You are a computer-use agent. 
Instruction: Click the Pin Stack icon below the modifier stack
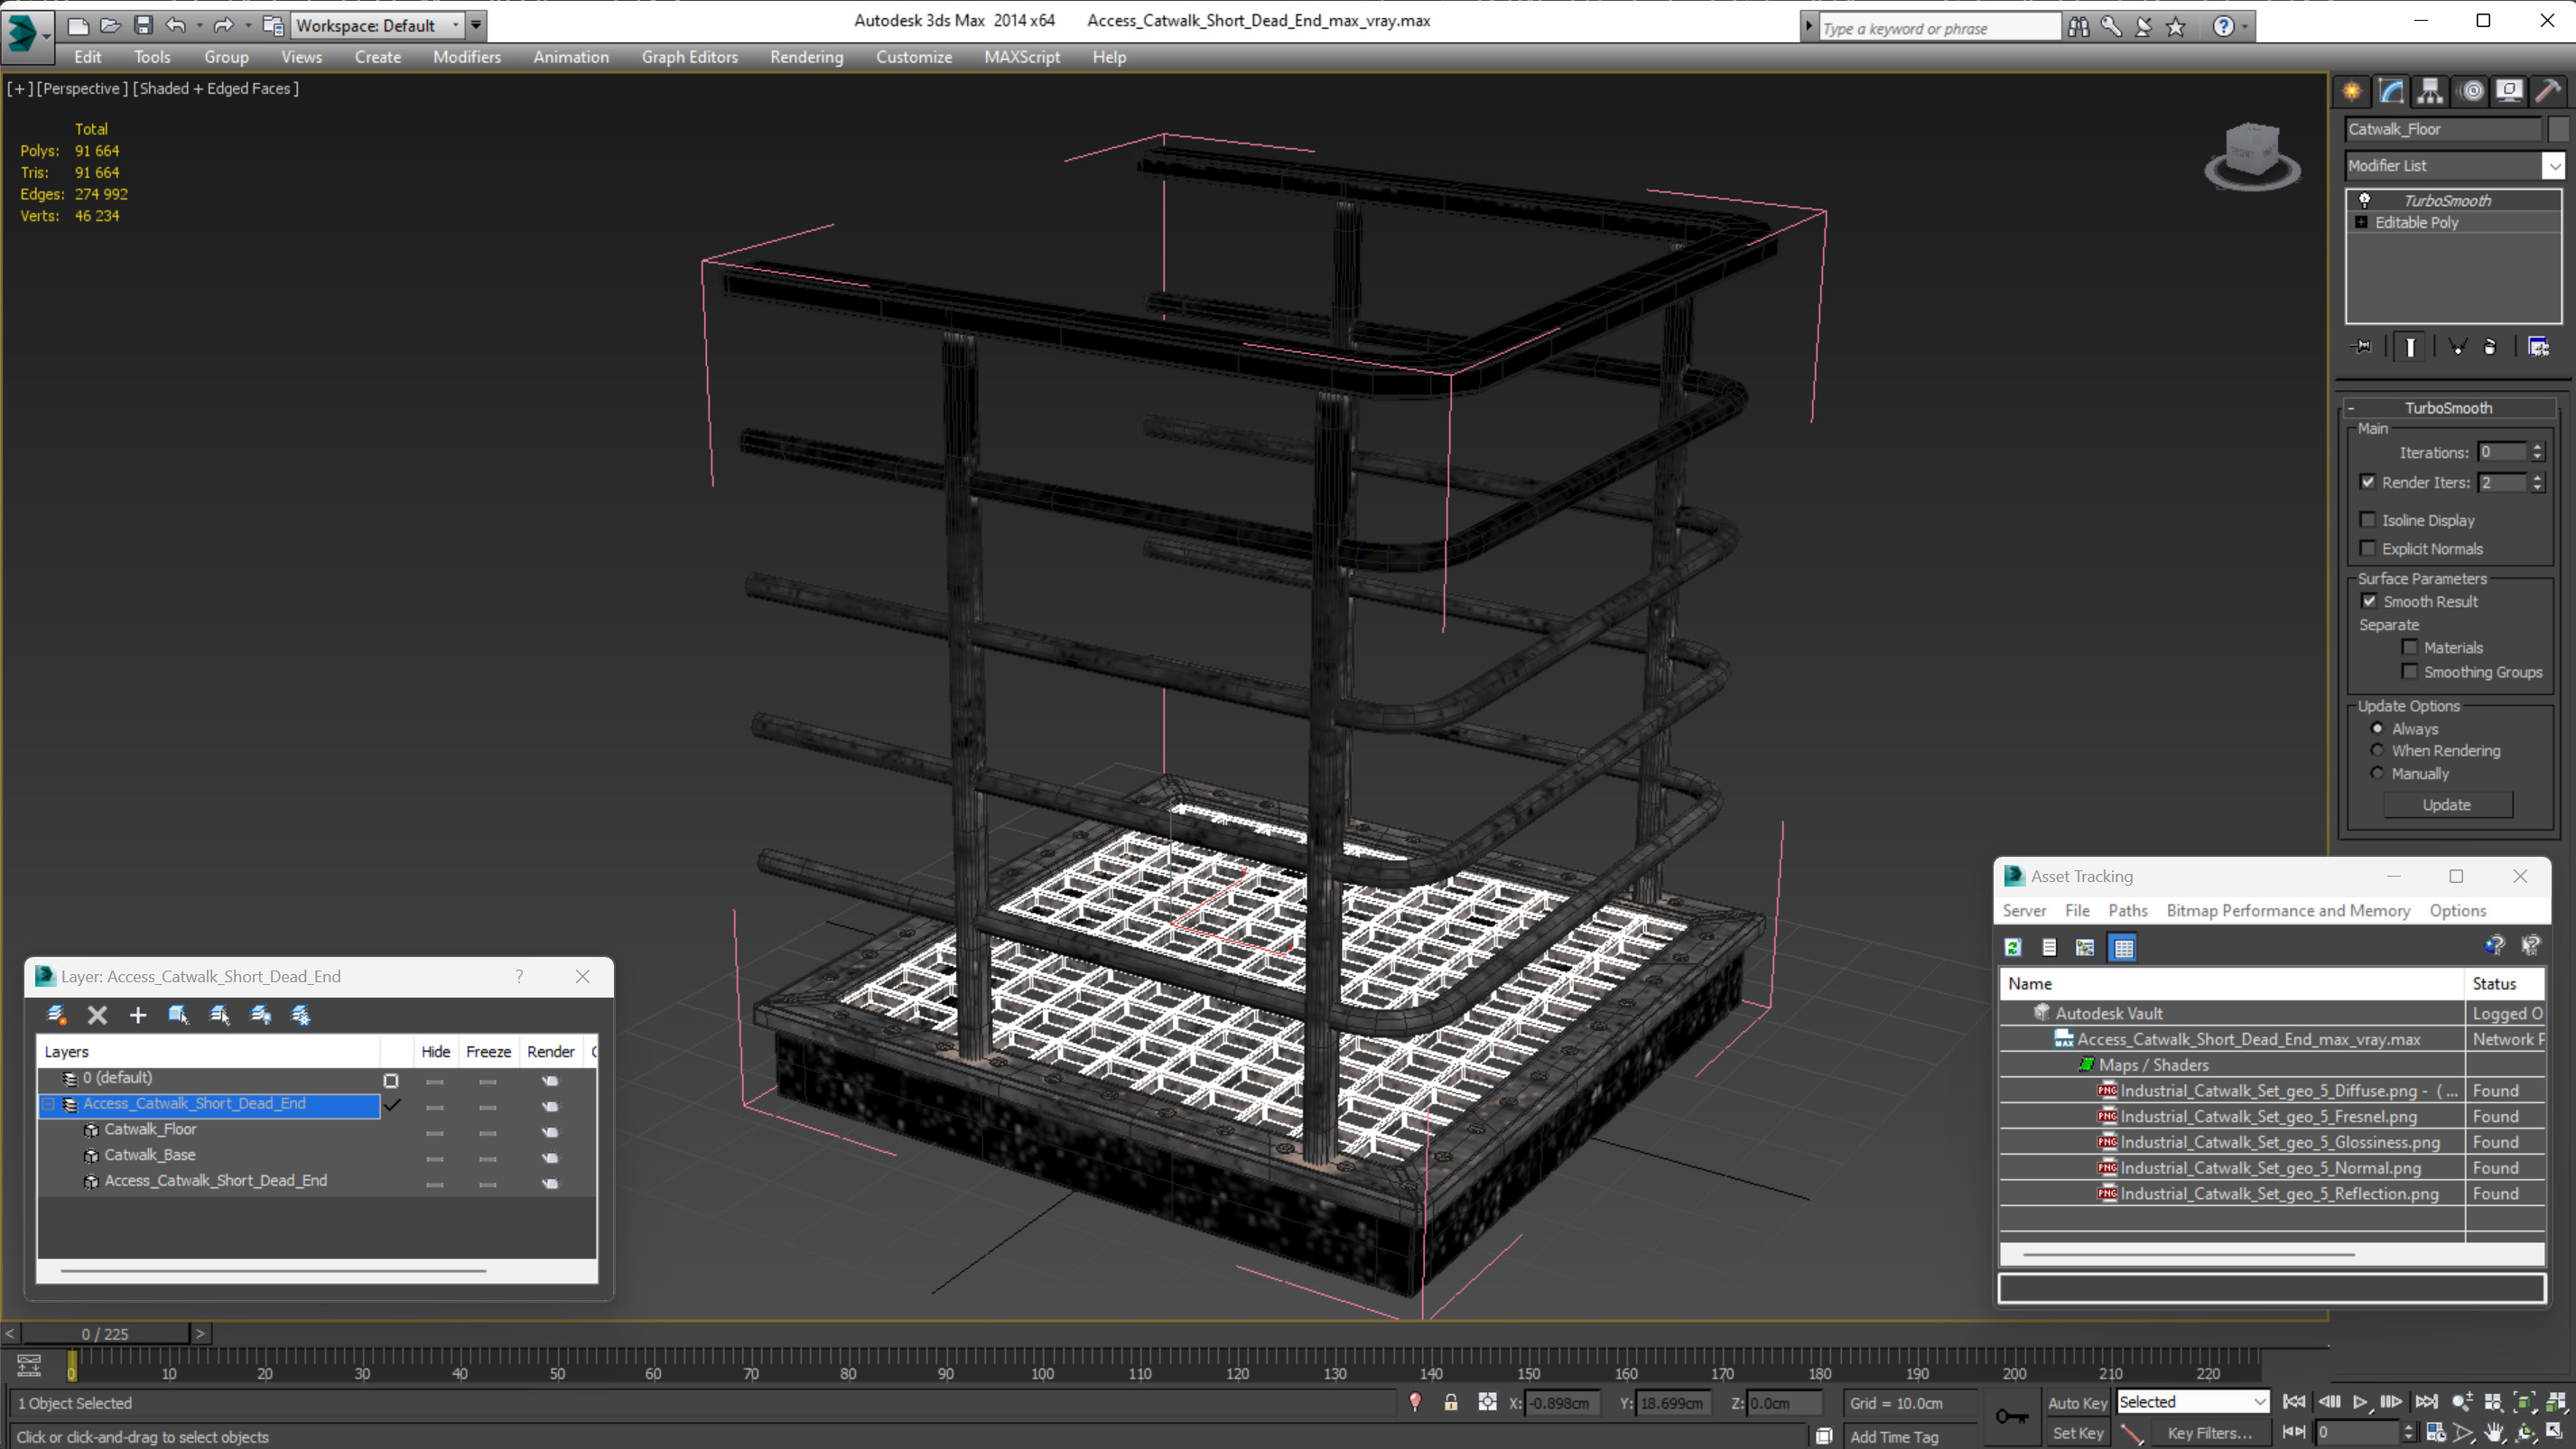[x=2363, y=347]
